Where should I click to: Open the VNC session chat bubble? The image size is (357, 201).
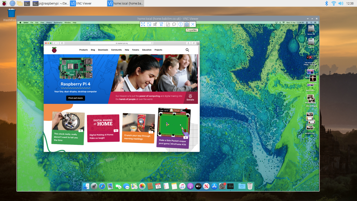(x=174, y=24)
